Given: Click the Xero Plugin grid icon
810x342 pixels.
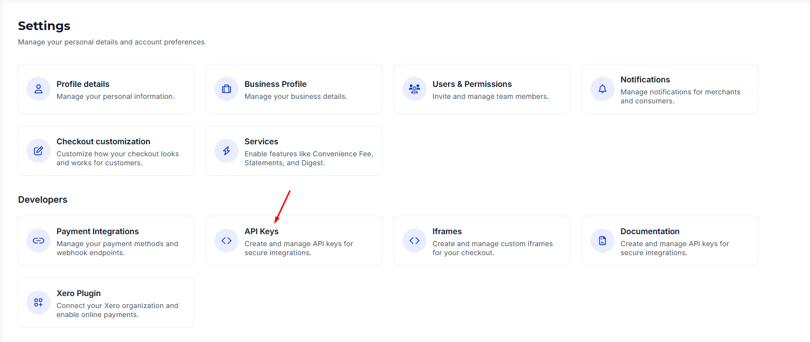Looking at the screenshot, I should pyautogui.click(x=38, y=303).
